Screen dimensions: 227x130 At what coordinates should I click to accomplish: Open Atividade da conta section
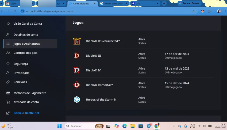(x=26, y=102)
